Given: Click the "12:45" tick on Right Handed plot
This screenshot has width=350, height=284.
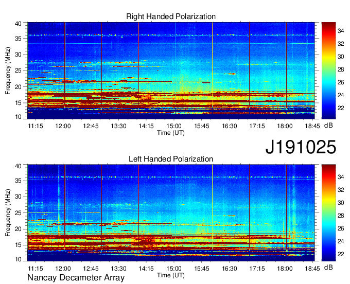Looking at the screenshot, I should 91,126.
